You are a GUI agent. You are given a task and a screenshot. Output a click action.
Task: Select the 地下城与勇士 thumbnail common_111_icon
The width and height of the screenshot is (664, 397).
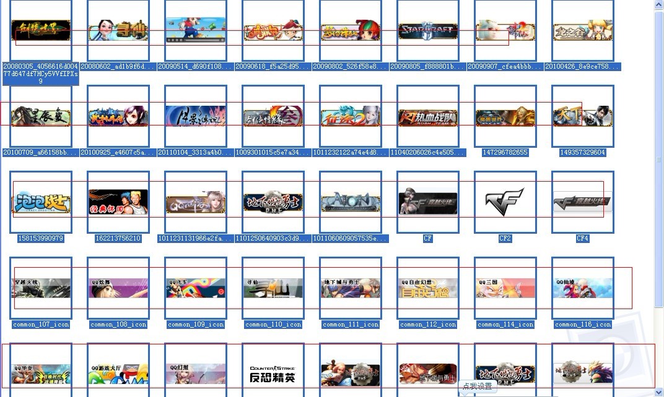click(x=351, y=288)
